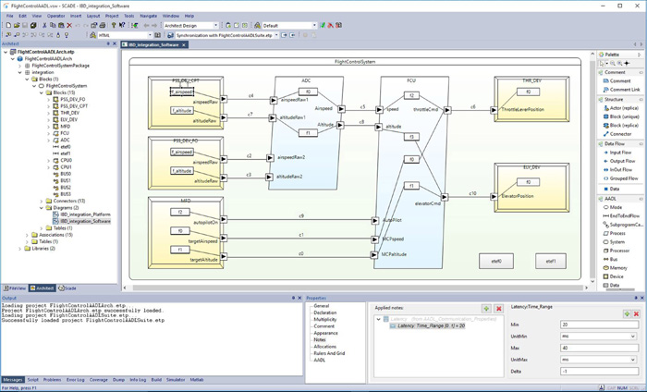Close the IBD_integration_Software diagram tab
The image size is (647, 392).
tap(184, 44)
